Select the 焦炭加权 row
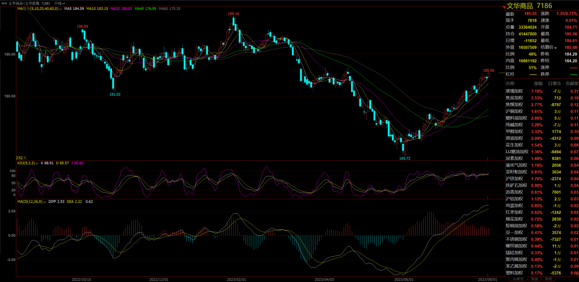Screen dimensions: 579x282 (x=542, y=98)
